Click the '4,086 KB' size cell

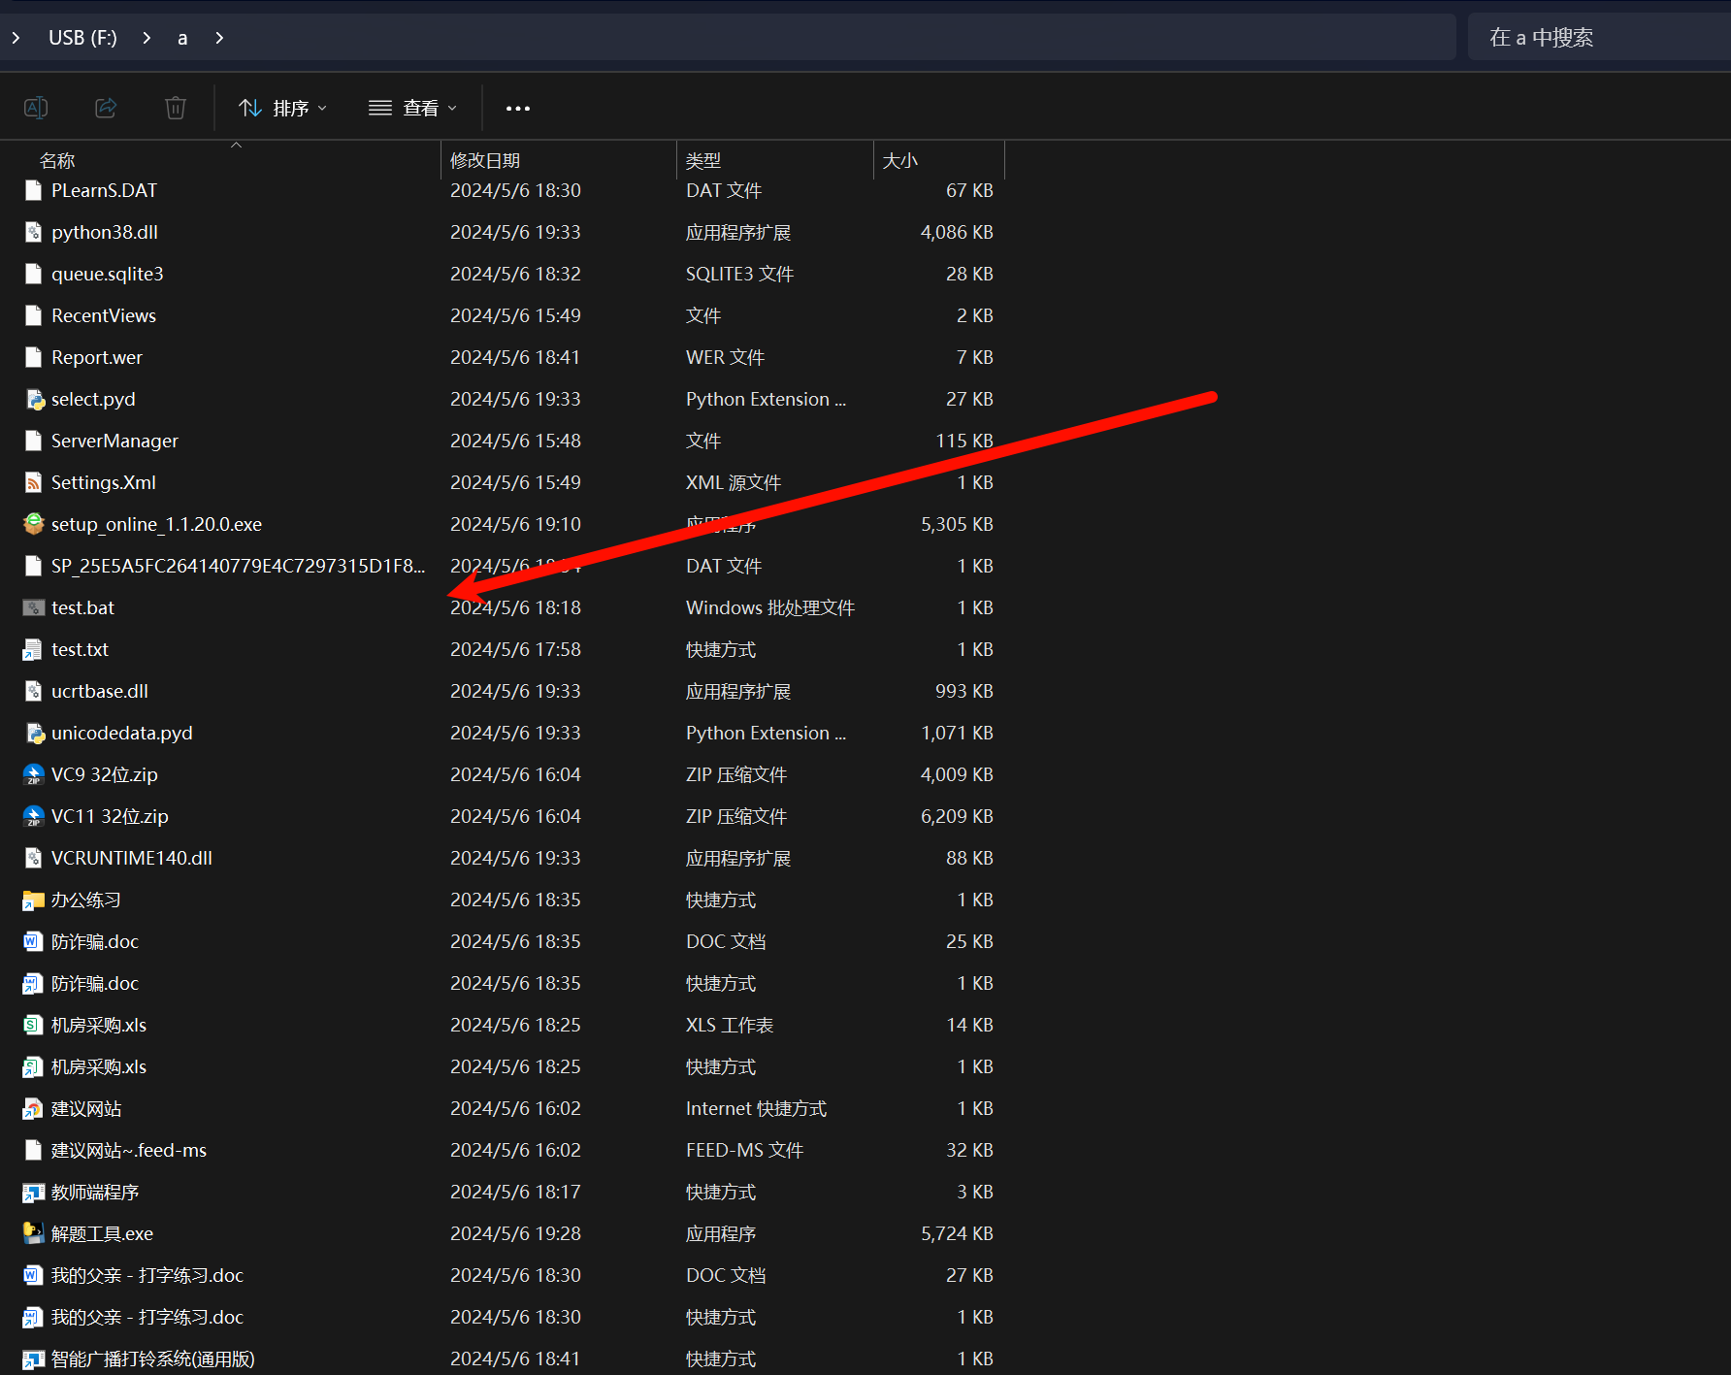(x=957, y=232)
